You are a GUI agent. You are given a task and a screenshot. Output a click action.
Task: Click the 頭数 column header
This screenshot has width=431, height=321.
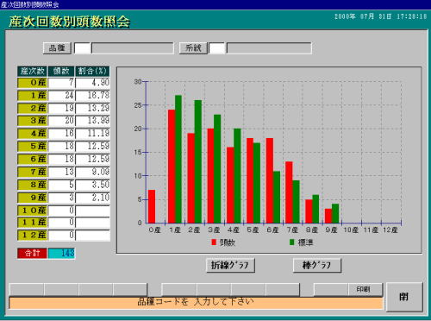point(61,71)
